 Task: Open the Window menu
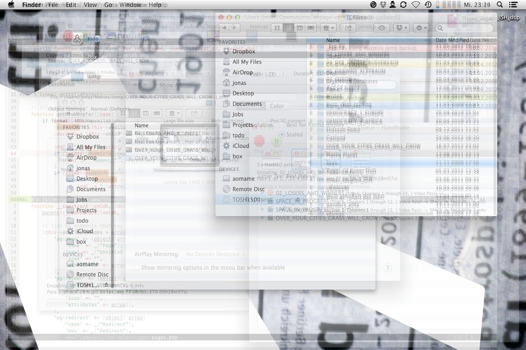[130, 4]
